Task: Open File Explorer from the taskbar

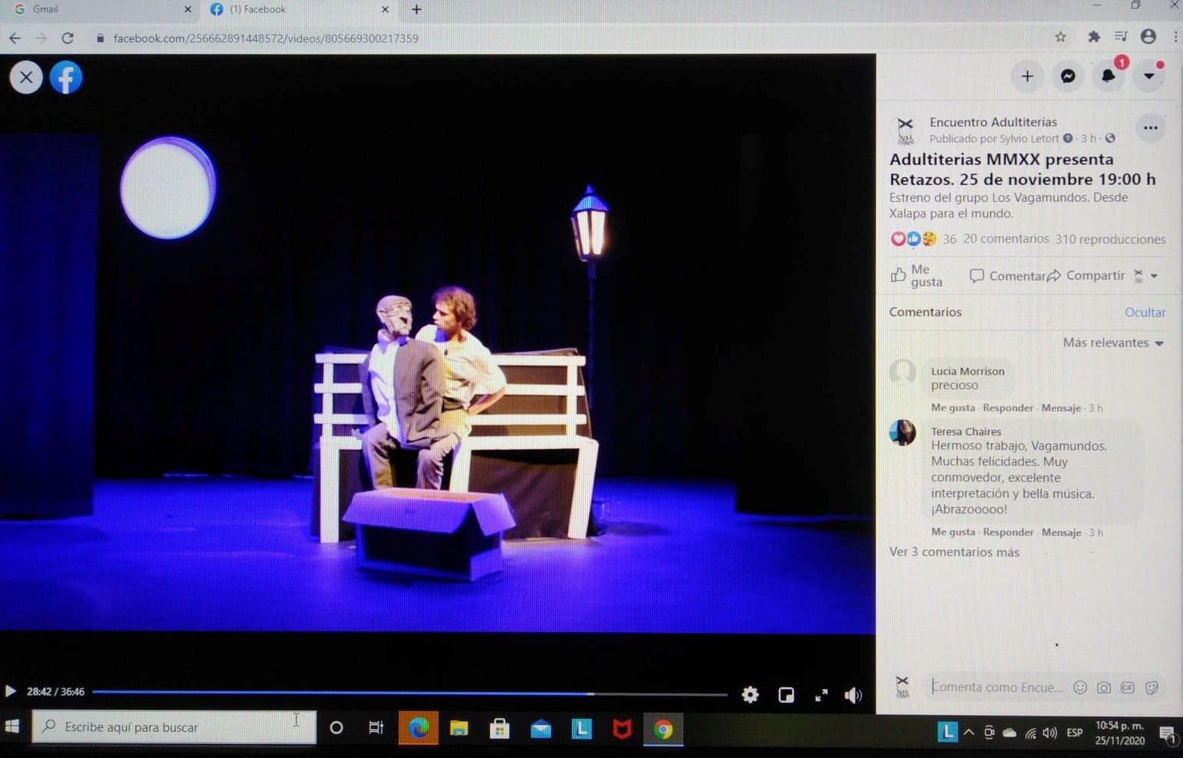Action: tap(459, 728)
